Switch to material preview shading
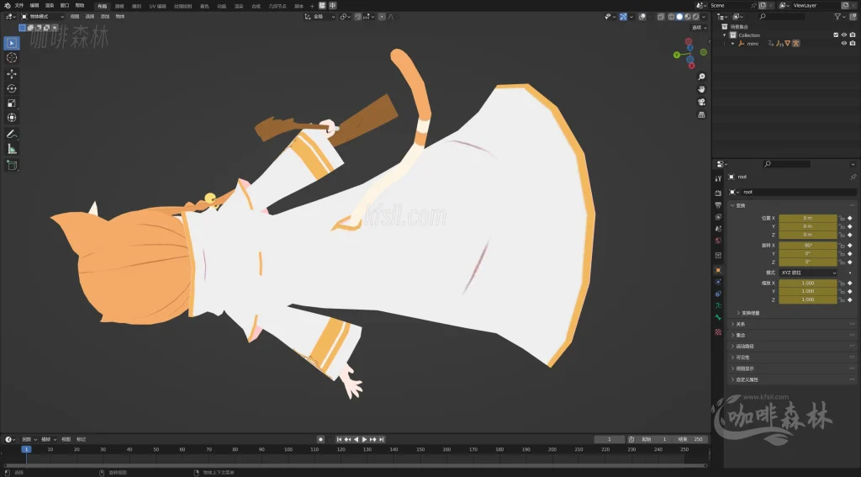Screen dimensions: 861x477 pos(688,17)
